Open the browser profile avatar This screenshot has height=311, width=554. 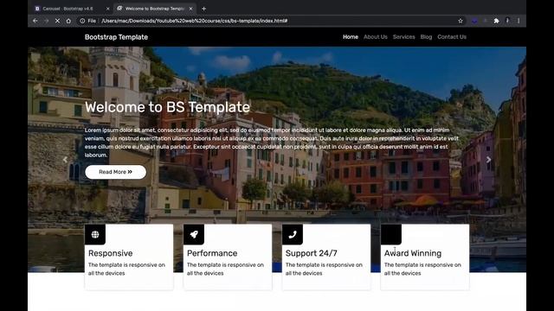click(x=507, y=21)
